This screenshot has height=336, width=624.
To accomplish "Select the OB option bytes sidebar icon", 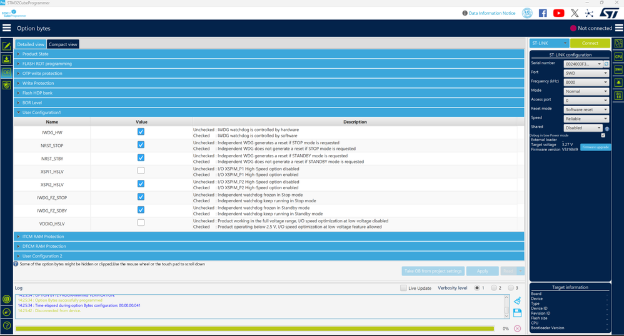I will pyautogui.click(x=6, y=72).
